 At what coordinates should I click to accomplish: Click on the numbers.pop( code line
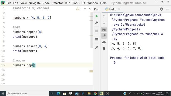click(24, 65)
